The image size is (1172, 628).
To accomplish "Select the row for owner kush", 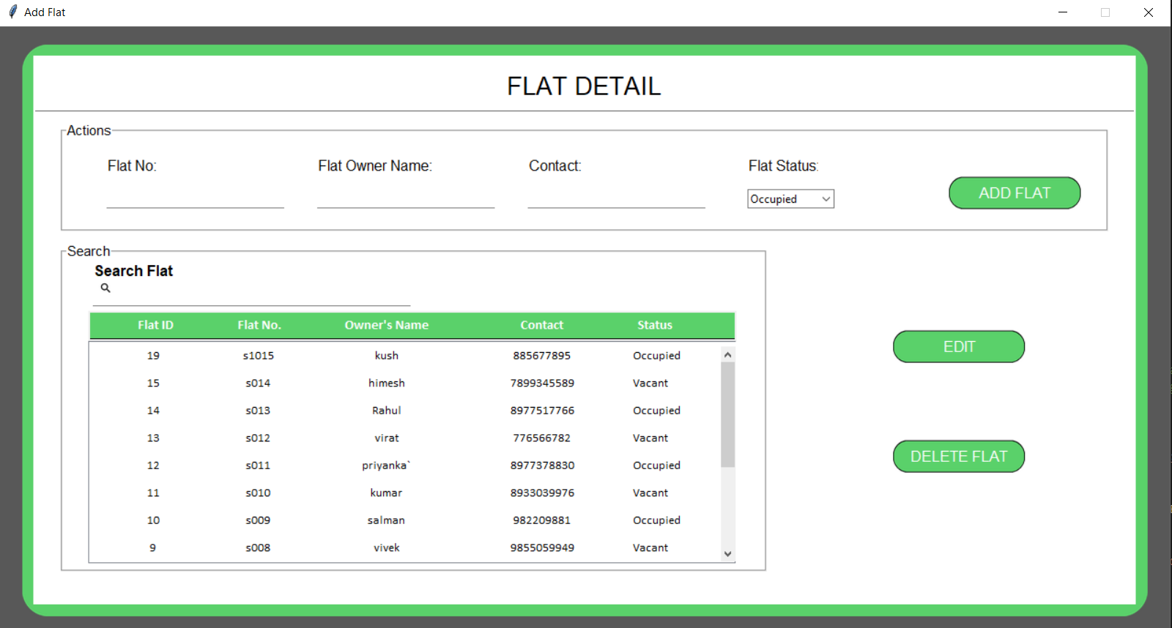I will [386, 356].
